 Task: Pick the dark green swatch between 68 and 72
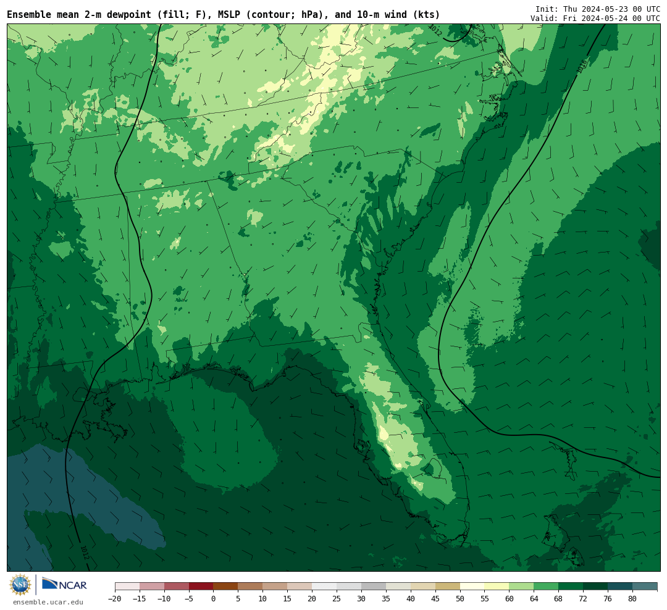[571, 587]
